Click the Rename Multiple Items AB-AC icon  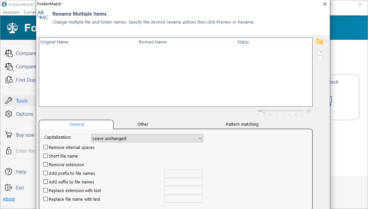[43, 15]
